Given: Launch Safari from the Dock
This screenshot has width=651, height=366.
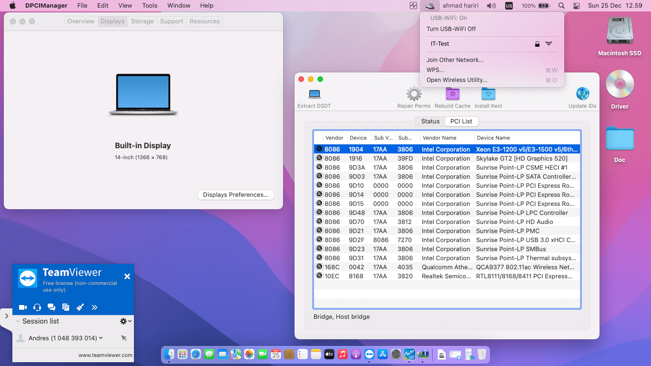Looking at the screenshot, I should (x=196, y=354).
